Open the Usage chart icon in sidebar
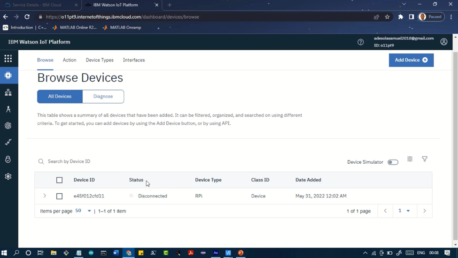Viewport: 458px width, 258px height. [8, 142]
